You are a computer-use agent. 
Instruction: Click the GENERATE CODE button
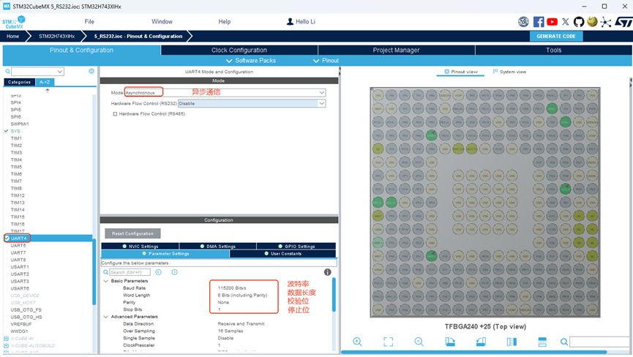click(x=556, y=37)
